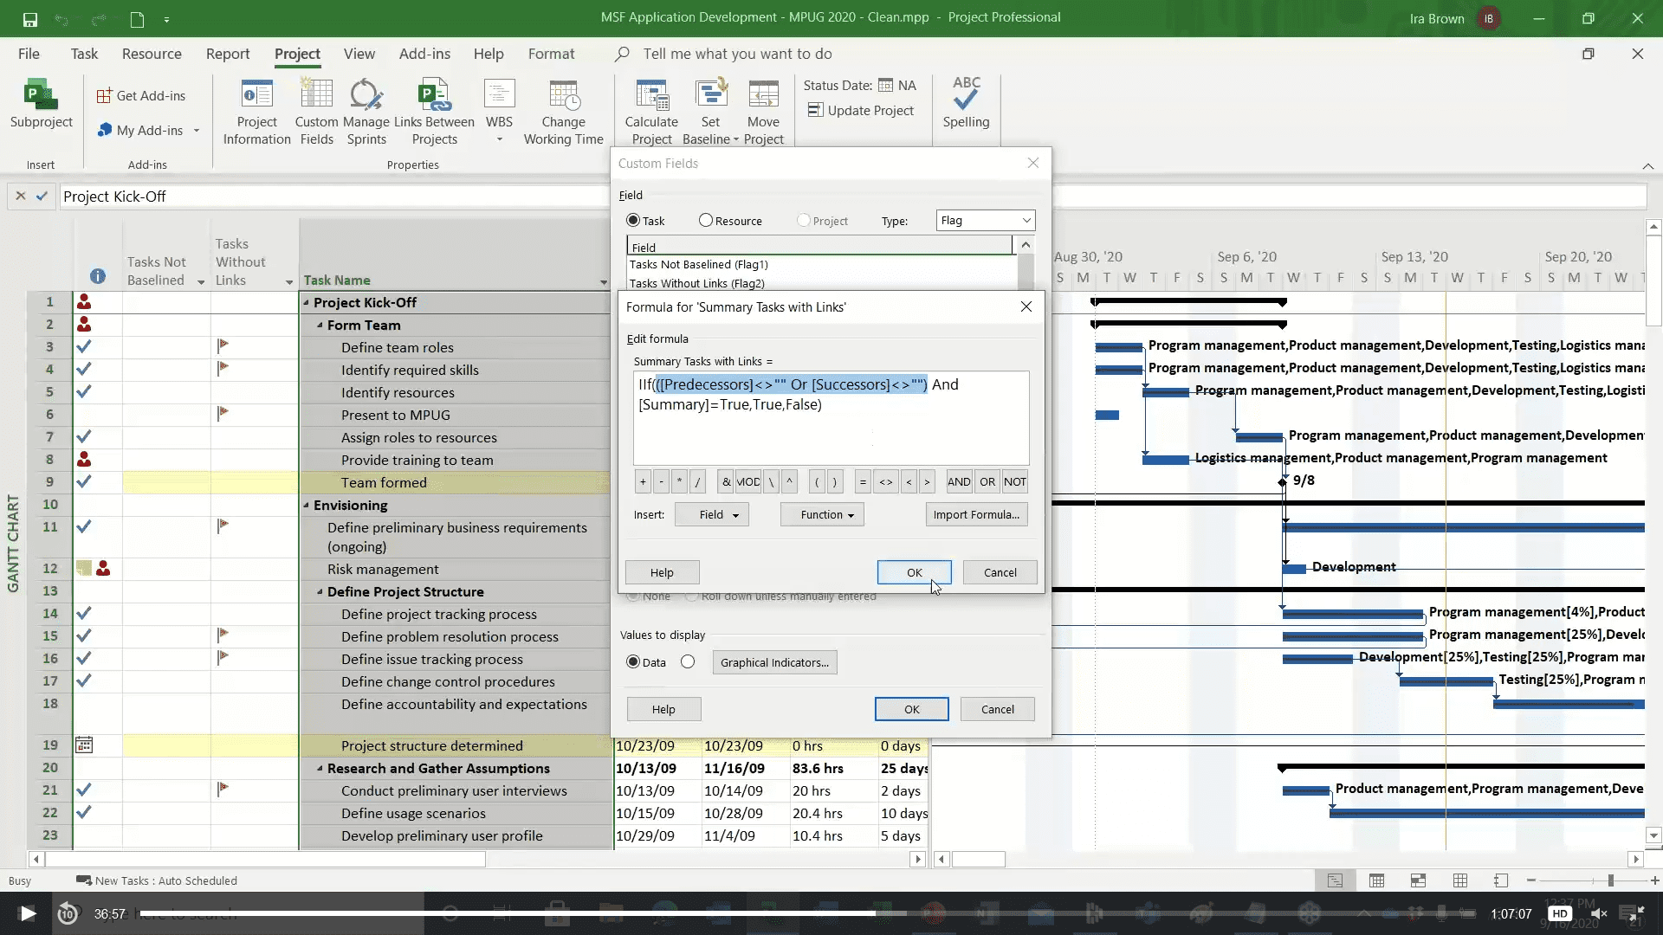
Task: Click the entry bar X to cancel
Action: coord(21,197)
